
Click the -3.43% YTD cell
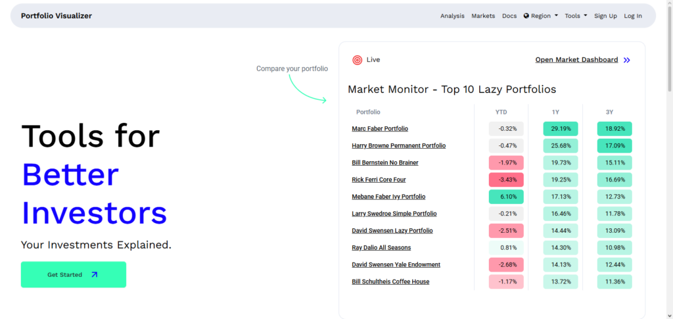(506, 180)
